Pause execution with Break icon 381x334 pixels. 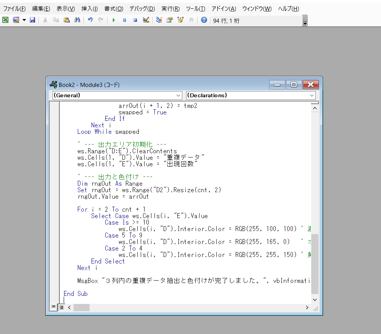(x=124, y=20)
